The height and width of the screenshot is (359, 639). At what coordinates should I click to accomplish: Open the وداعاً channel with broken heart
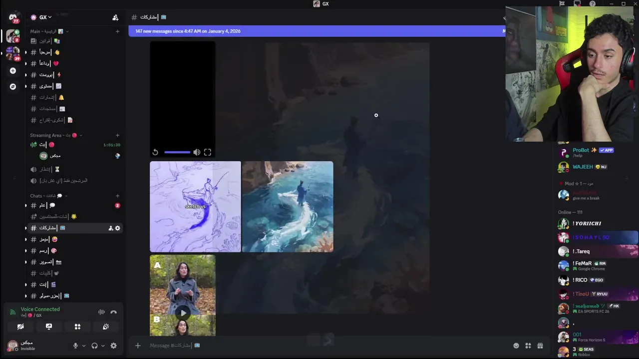pyautogui.click(x=75, y=63)
